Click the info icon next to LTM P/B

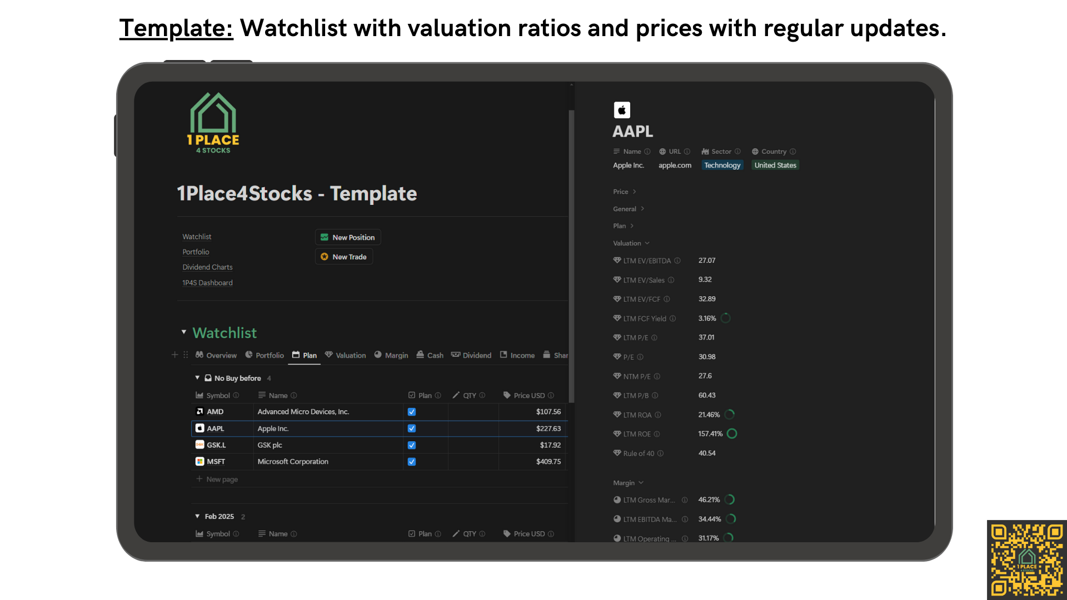click(655, 396)
